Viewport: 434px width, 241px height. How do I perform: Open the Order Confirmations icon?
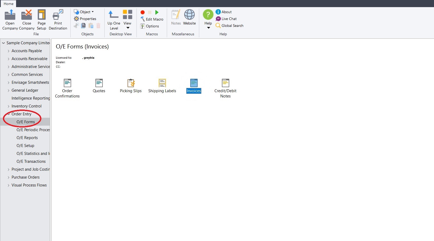[67, 83]
